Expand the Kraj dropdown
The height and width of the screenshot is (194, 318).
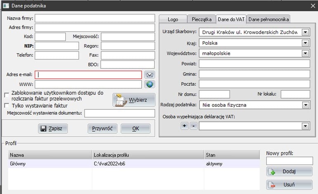click(254, 43)
